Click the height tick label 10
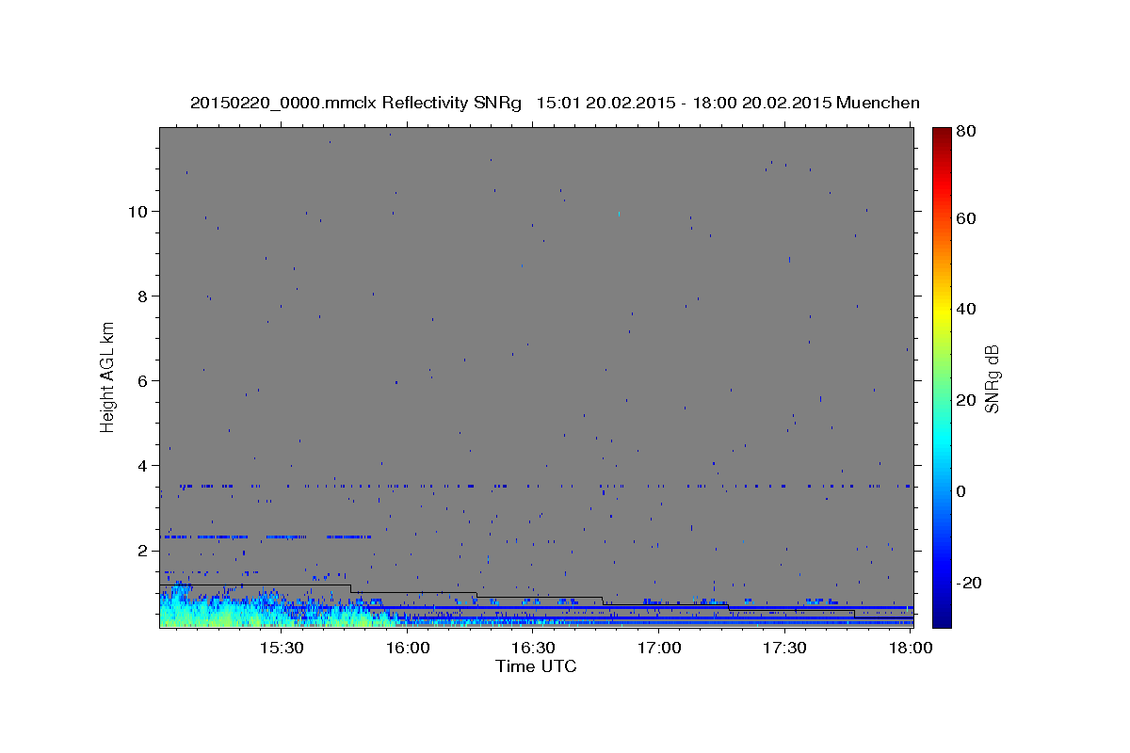 pos(139,211)
